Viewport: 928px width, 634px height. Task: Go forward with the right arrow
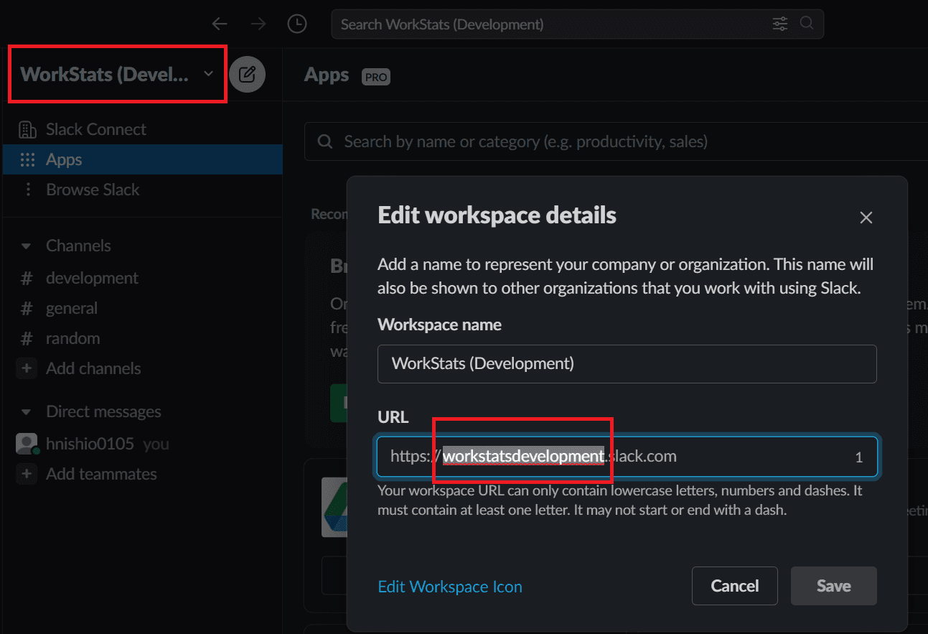coord(258,24)
